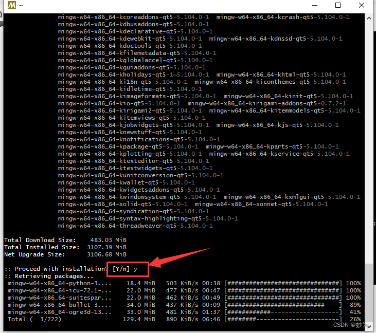
Task: Click the ':: Retrieving packages...' line
Action: coord(49,276)
